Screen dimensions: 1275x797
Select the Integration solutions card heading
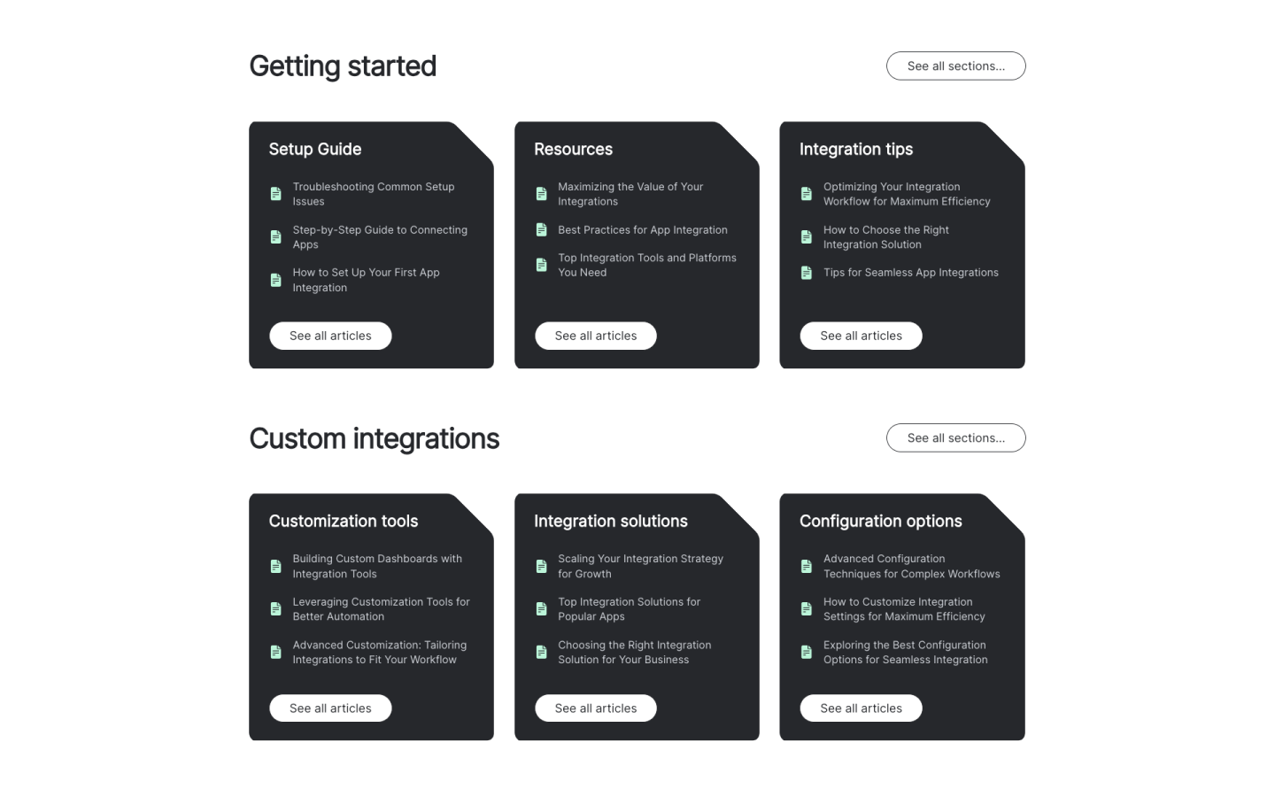[611, 522]
